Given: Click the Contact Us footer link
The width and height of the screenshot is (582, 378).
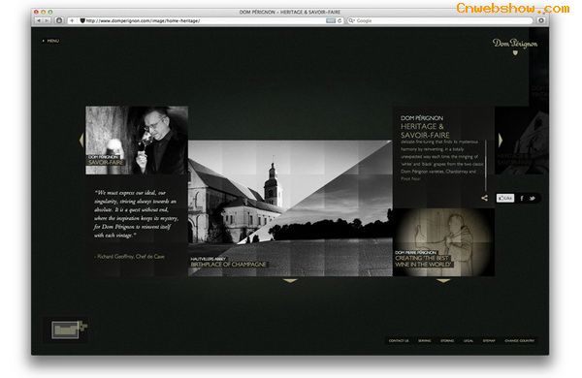Looking at the screenshot, I should tap(399, 340).
